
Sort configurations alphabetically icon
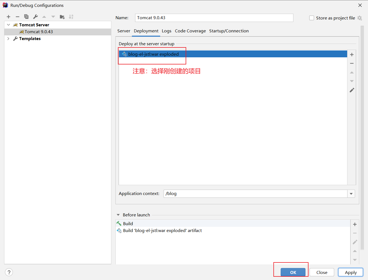71,17
